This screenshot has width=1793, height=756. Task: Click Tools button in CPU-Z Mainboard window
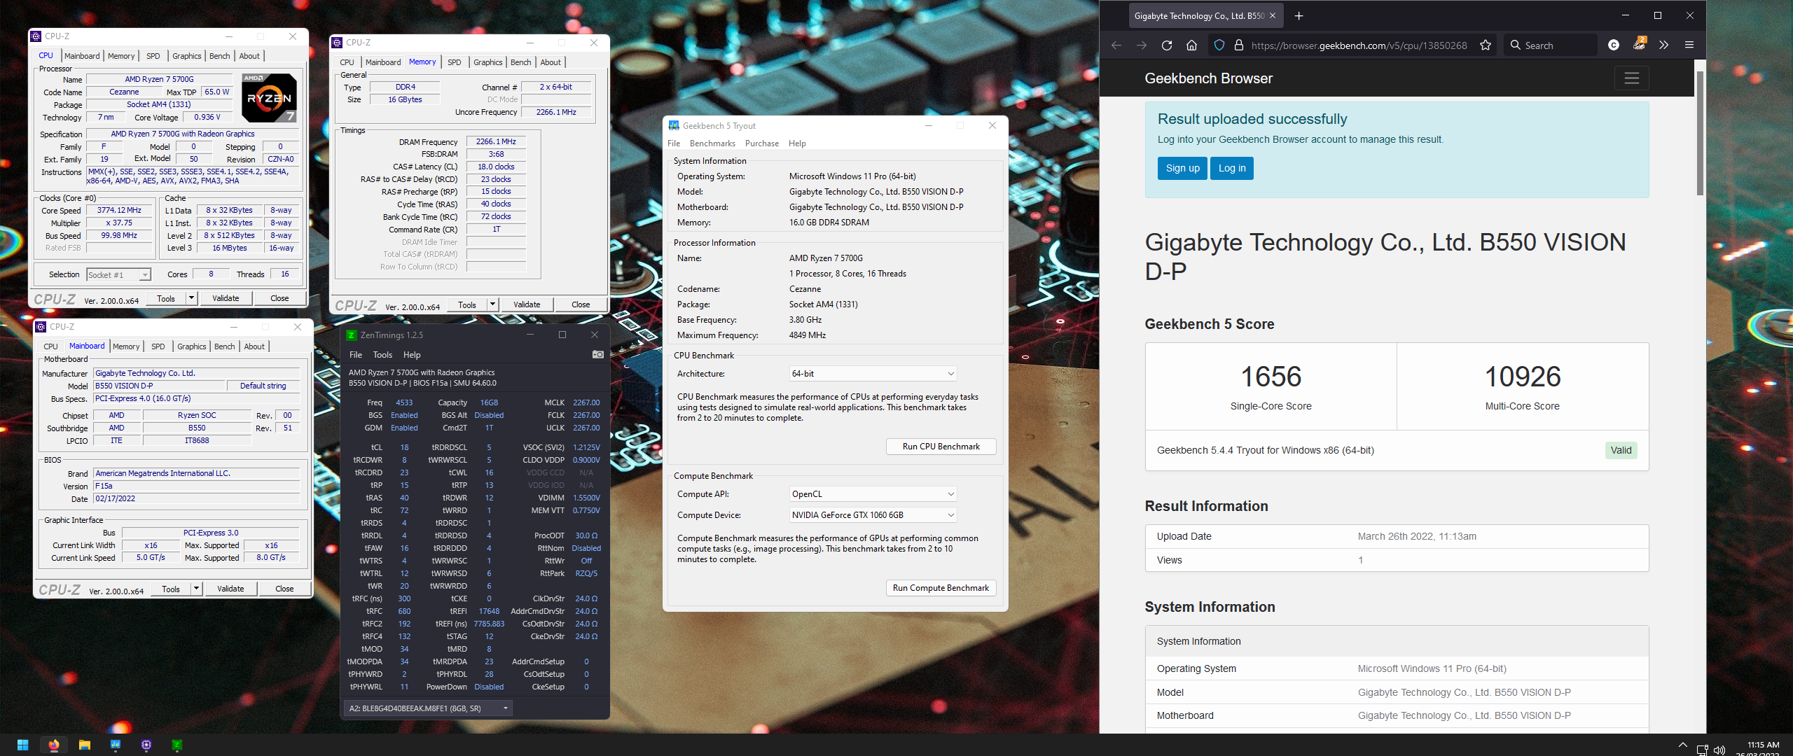(171, 589)
